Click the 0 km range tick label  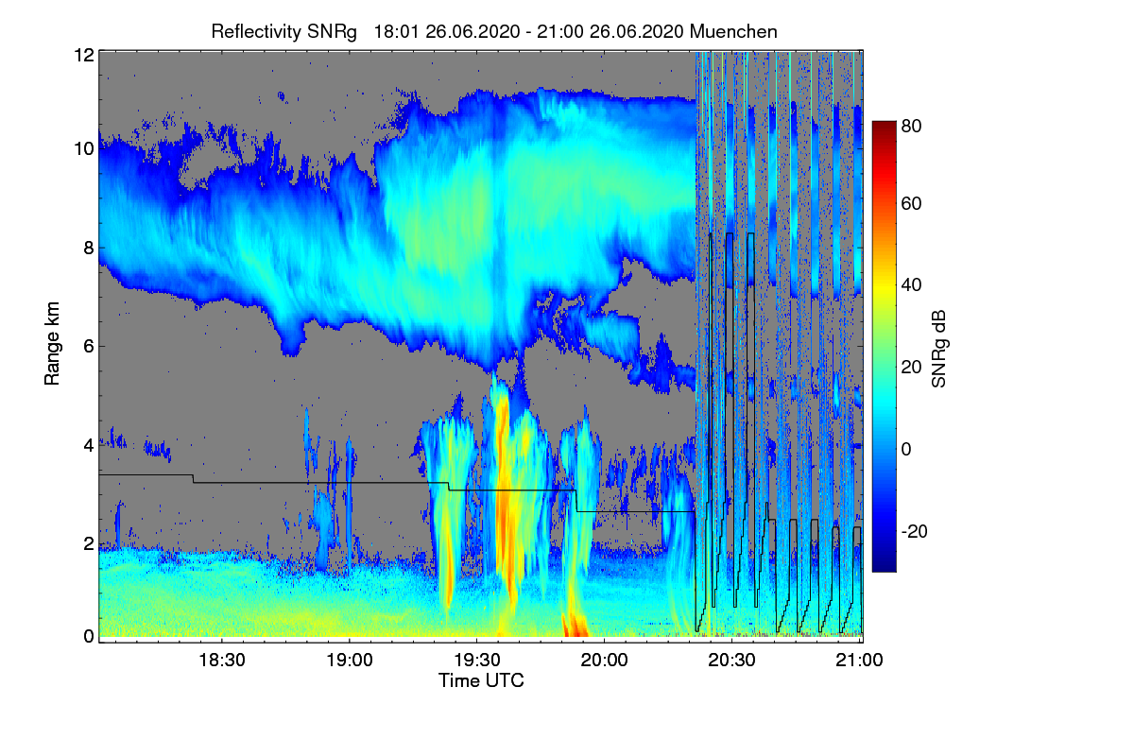pyautogui.click(x=89, y=637)
